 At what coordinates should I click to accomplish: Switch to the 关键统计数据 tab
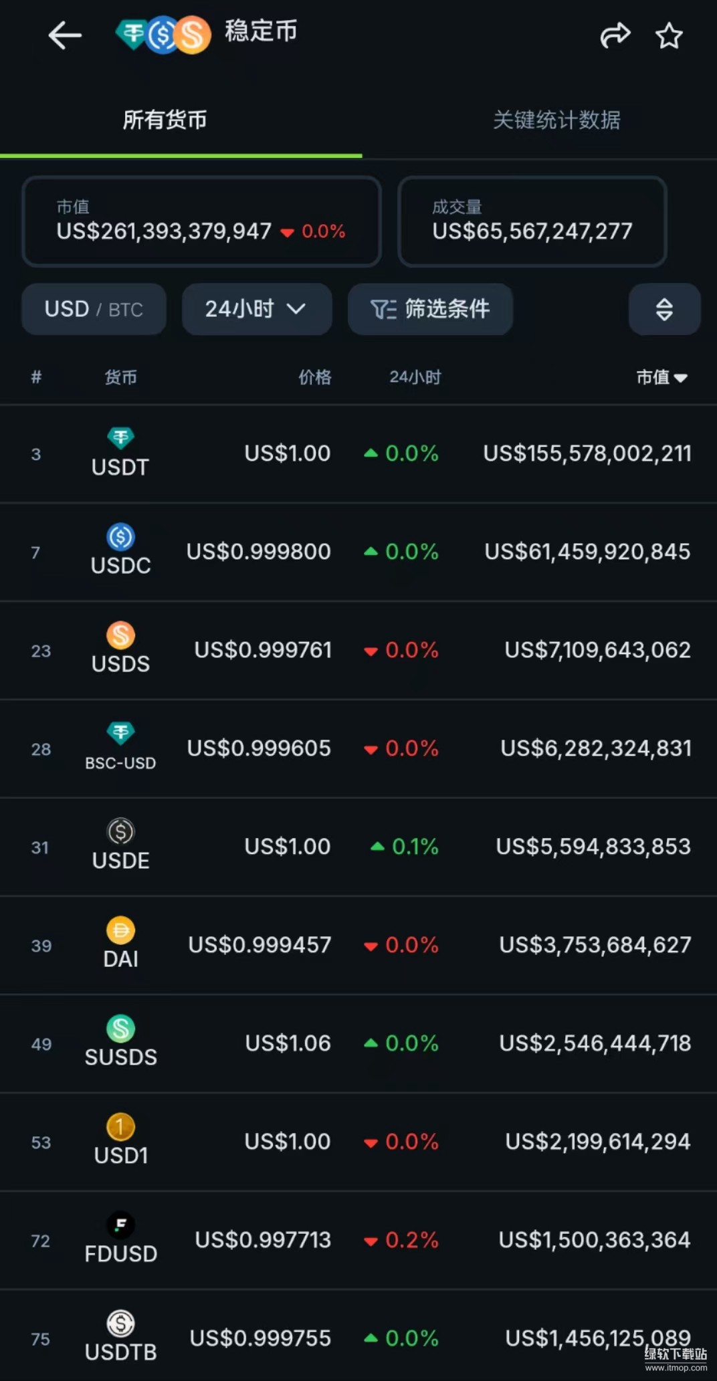[556, 120]
